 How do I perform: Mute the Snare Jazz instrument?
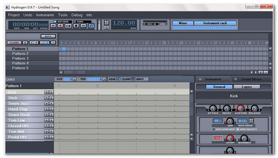click(46, 103)
